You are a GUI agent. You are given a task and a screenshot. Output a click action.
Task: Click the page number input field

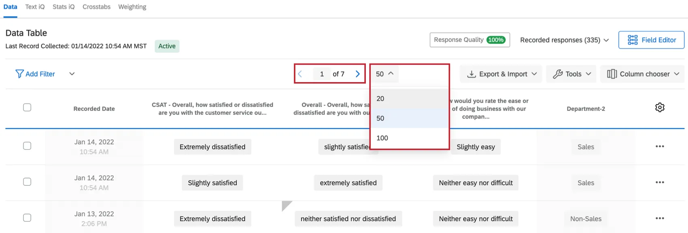(322, 74)
